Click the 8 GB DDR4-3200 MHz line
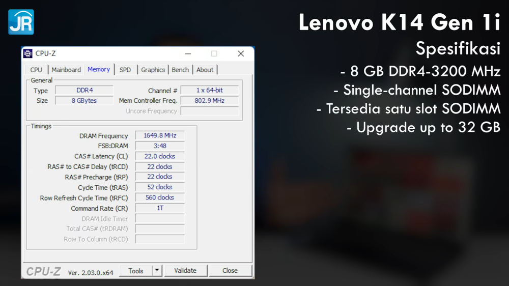509x286 pixels. click(420, 71)
